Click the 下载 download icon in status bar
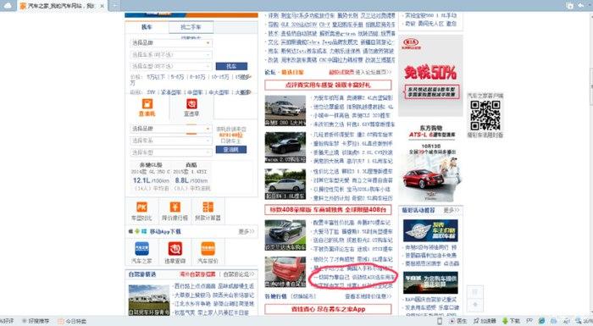 (x=512, y=321)
